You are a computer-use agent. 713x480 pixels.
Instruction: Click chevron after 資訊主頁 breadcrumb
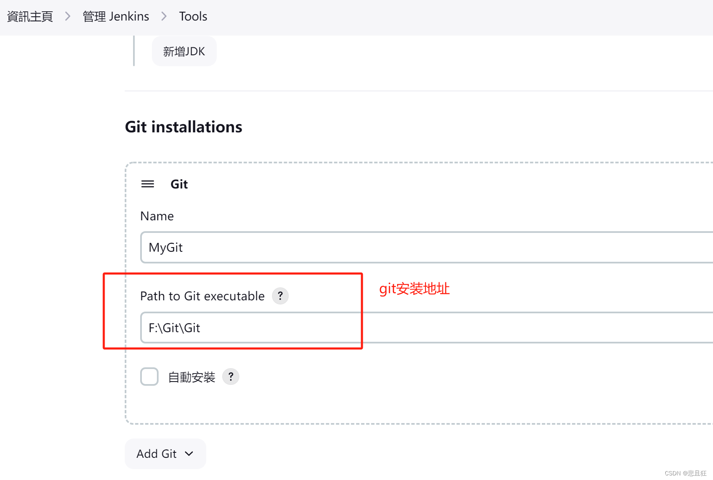coord(68,16)
